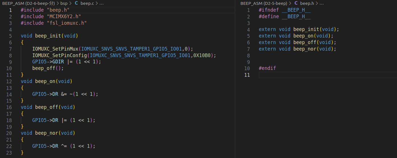Open the ellipsis symbol breadcrumb after beep.h
397x158 pixels.
pyautogui.click(x=321, y=3)
